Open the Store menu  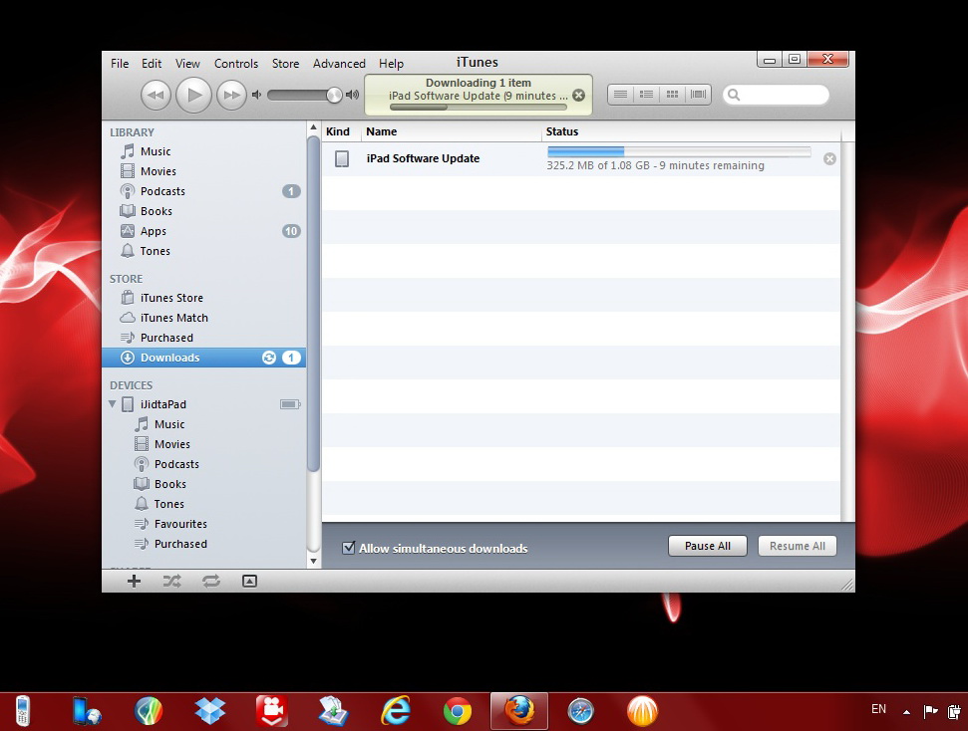[x=285, y=64]
